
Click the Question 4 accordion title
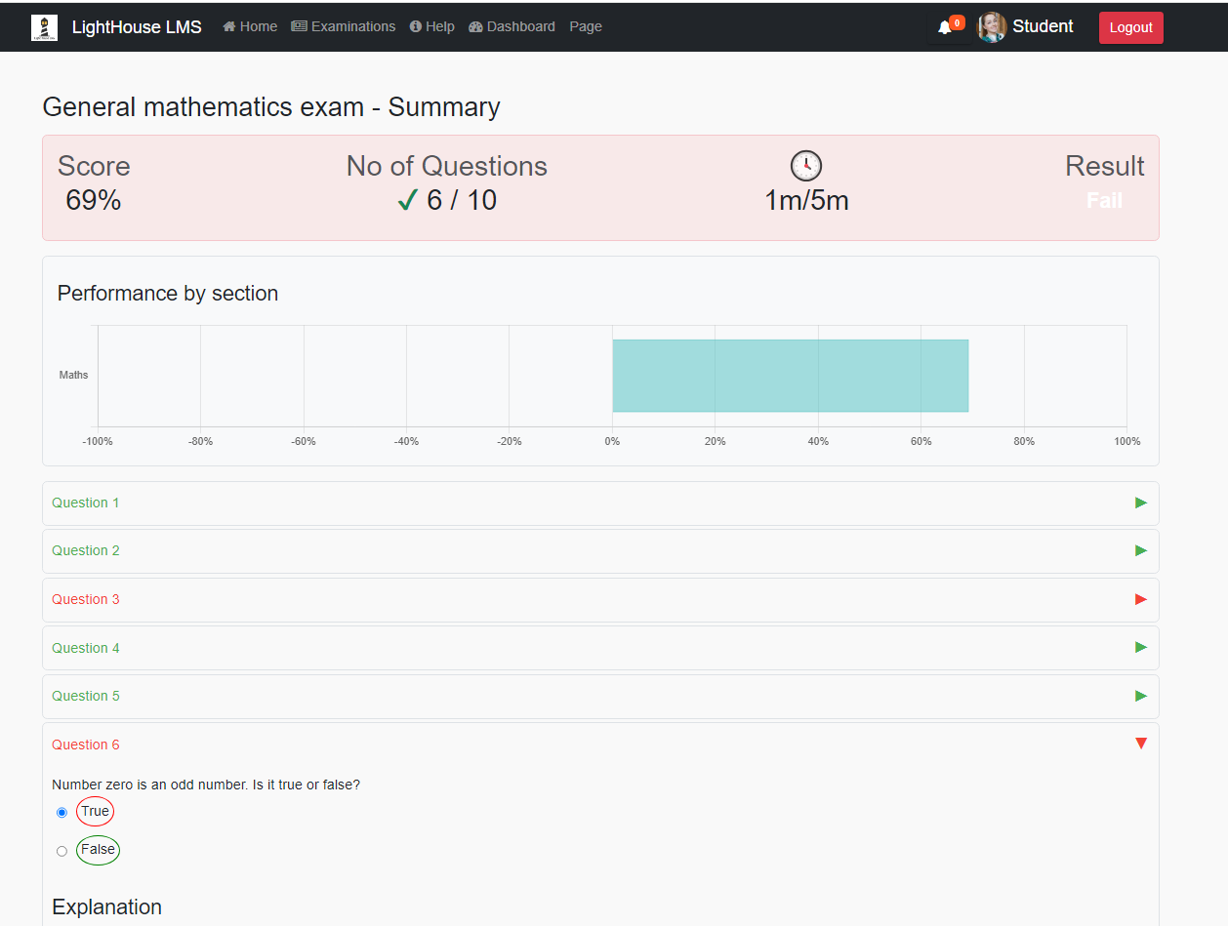[86, 648]
